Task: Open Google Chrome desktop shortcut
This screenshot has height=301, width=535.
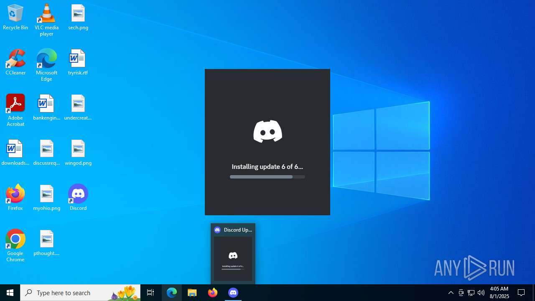Action: point(15,246)
